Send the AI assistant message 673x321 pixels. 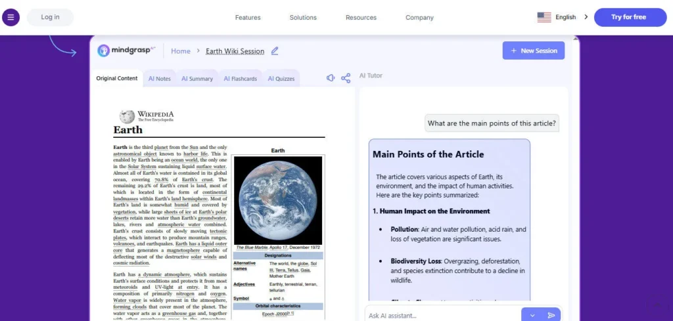[551, 315]
